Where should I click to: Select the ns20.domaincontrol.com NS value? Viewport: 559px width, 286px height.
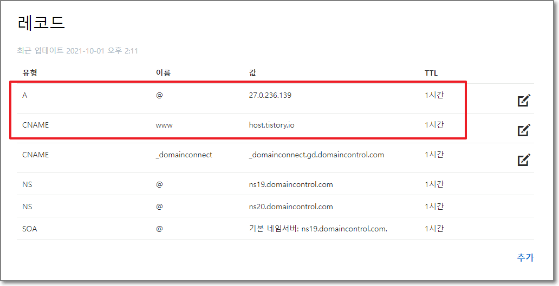point(291,207)
